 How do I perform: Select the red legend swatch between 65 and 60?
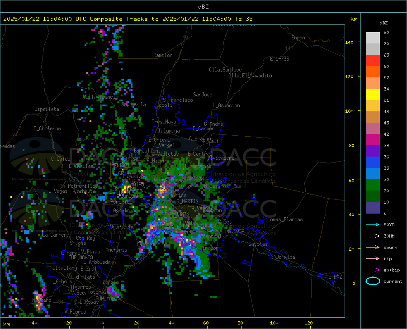pyautogui.click(x=373, y=61)
